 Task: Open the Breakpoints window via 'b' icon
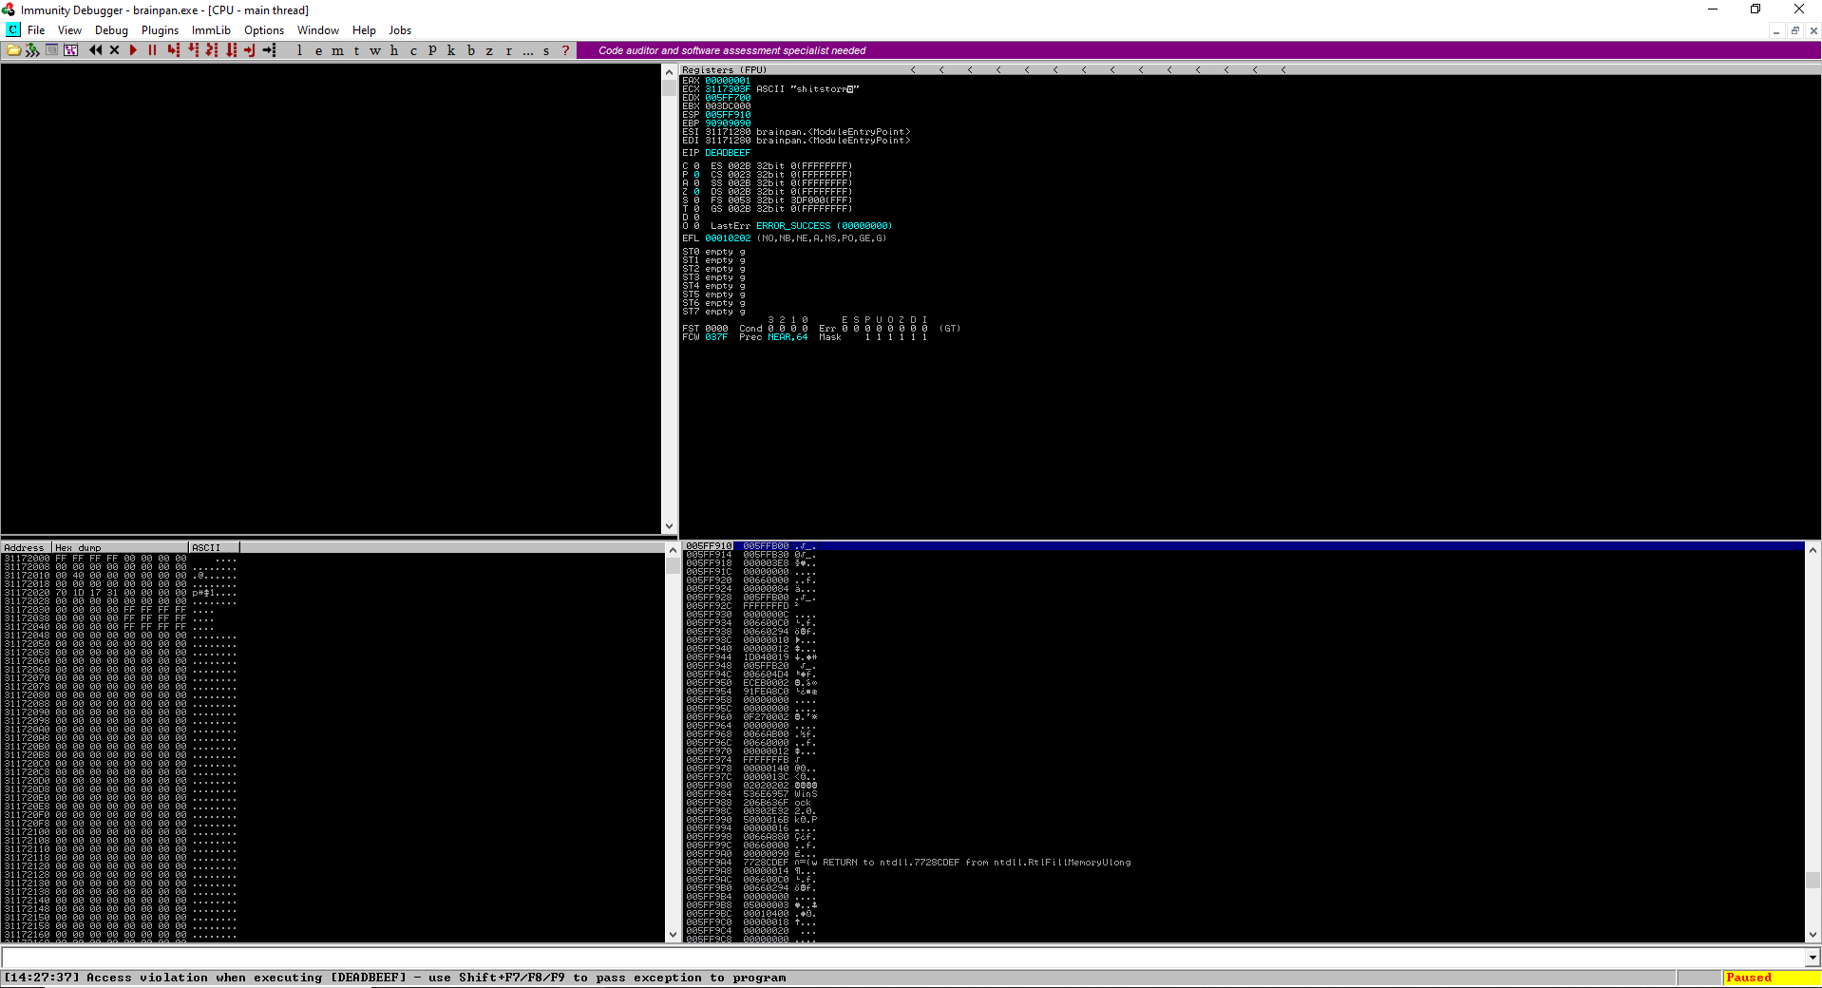pyautogui.click(x=470, y=50)
